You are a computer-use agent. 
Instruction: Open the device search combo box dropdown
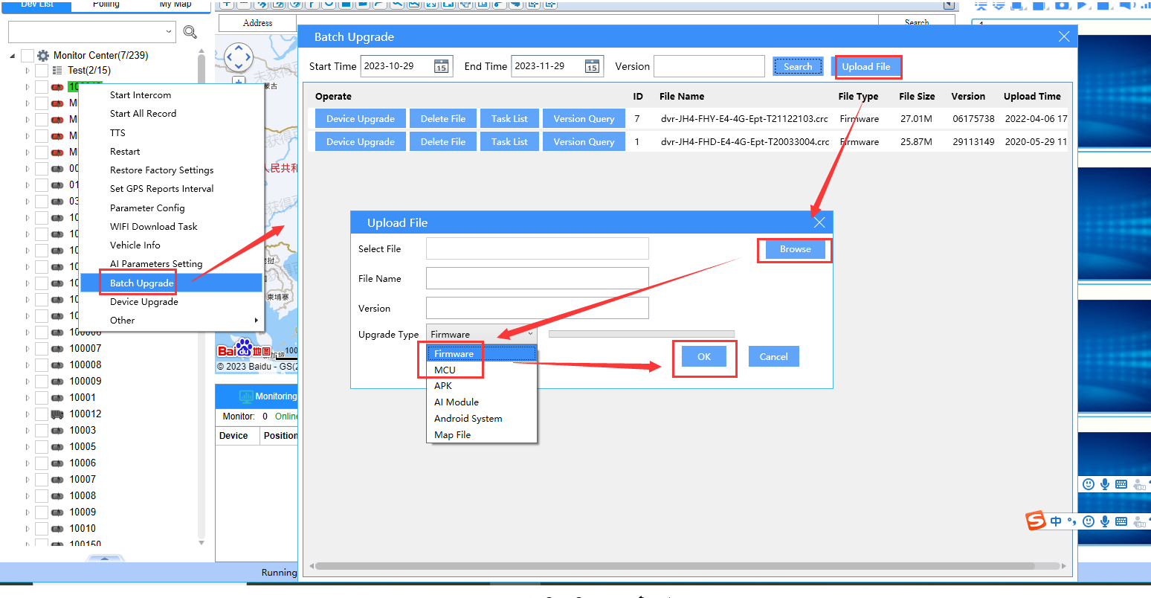(x=170, y=32)
